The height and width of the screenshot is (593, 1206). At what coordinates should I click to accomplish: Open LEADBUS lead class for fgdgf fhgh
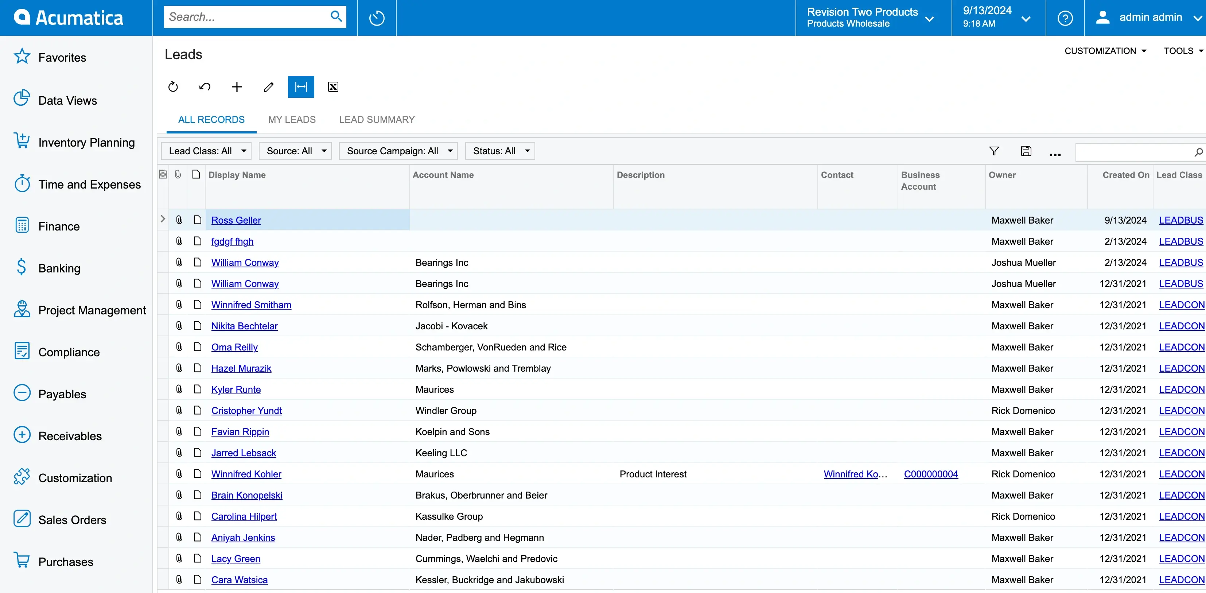1181,241
